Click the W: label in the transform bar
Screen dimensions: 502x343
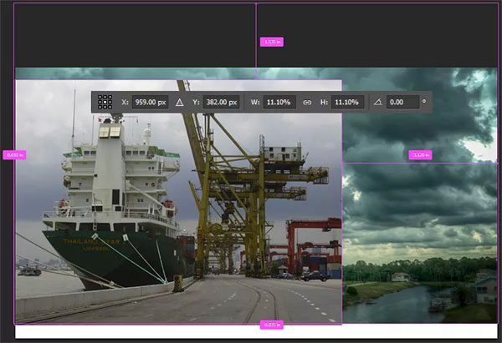coord(255,102)
